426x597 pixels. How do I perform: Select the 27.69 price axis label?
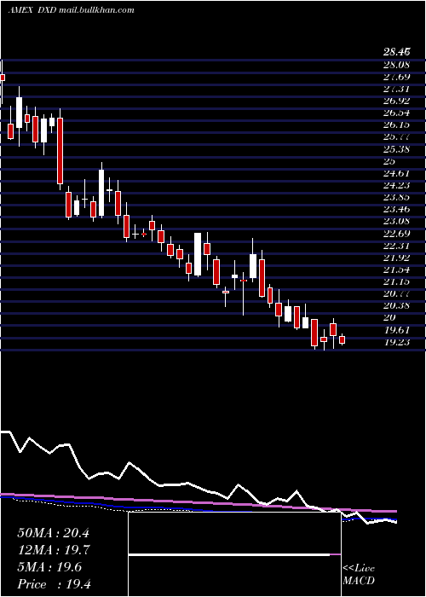click(x=396, y=77)
